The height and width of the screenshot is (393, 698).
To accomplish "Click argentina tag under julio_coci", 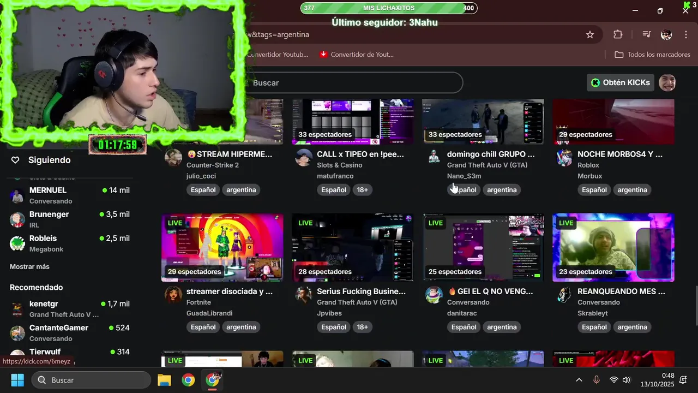I will click(241, 190).
